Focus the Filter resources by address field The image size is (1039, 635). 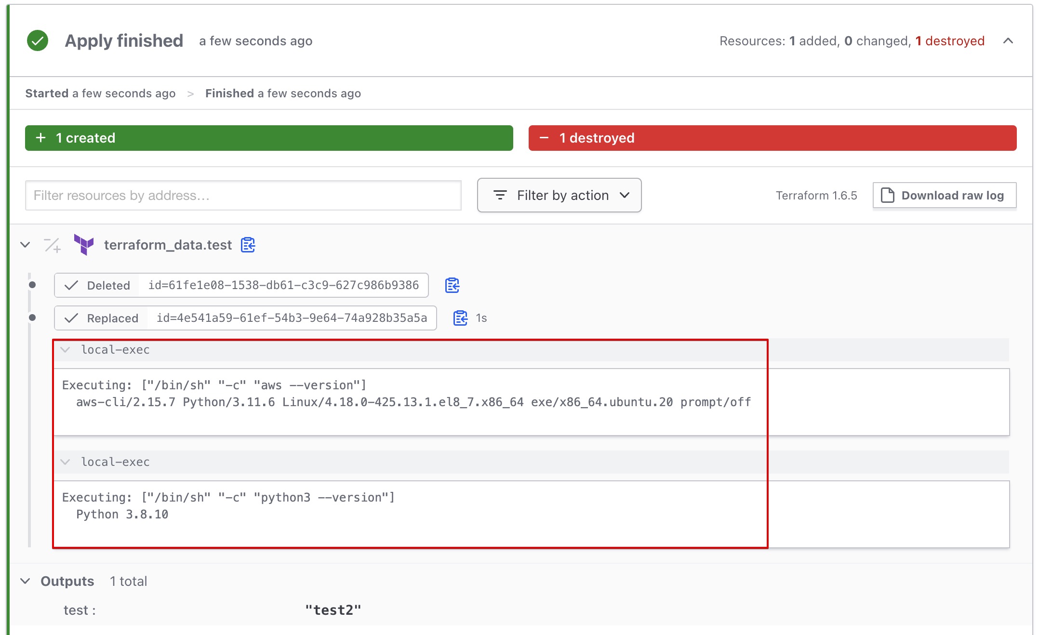[243, 196]
